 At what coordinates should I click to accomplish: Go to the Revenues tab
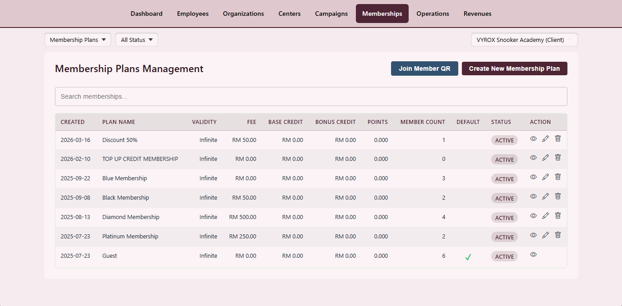[478, 14]
